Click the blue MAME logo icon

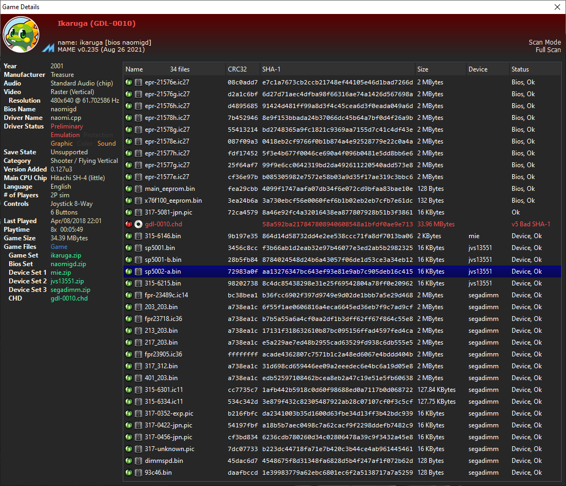(x=49, y=47)
